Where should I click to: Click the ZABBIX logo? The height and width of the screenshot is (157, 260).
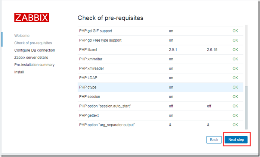coord(31,17)
